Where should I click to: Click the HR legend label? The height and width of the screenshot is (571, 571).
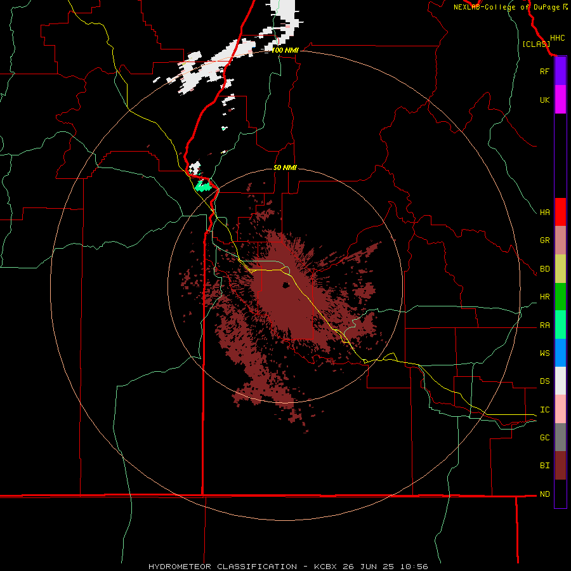pos(544,297)
